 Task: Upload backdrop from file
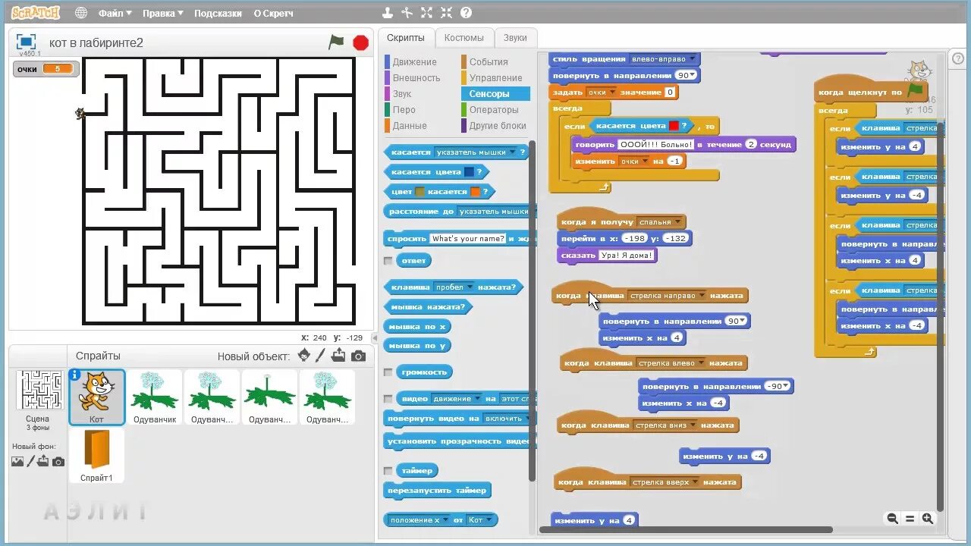tap(43, 461)
